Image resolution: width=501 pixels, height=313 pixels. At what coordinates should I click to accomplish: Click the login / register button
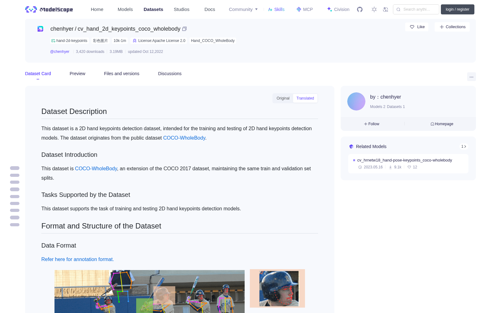[457, 9]
